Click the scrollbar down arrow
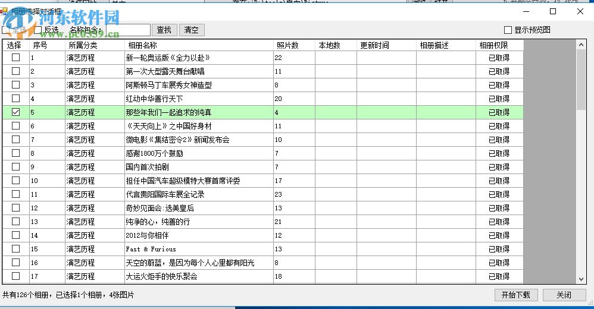594x309 pixels. (x=581, y=279)
